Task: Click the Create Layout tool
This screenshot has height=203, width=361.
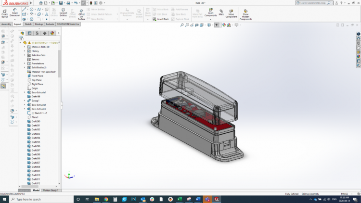Action: click(x=4, y=13)
